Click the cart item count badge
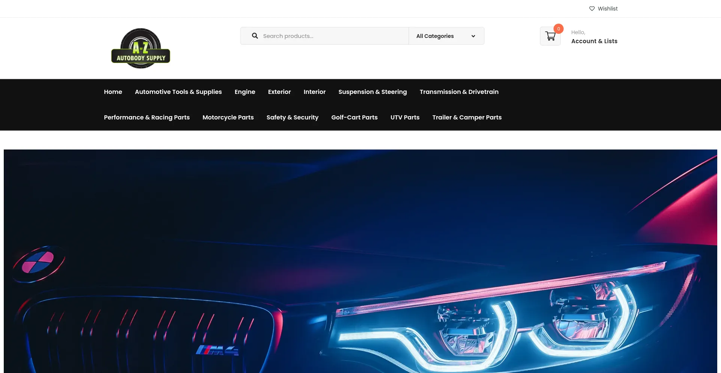721x373 pixels. tap(558, 29)
